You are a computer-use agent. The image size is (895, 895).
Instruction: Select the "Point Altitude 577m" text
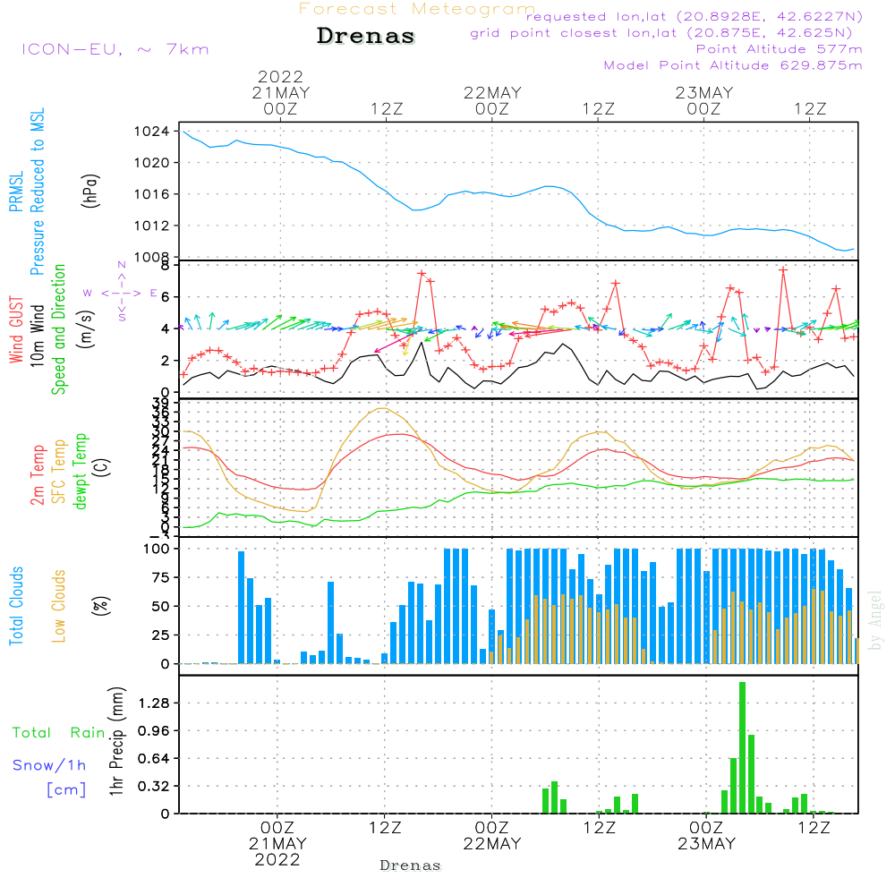pyautogui.click(x=779, y=49)
